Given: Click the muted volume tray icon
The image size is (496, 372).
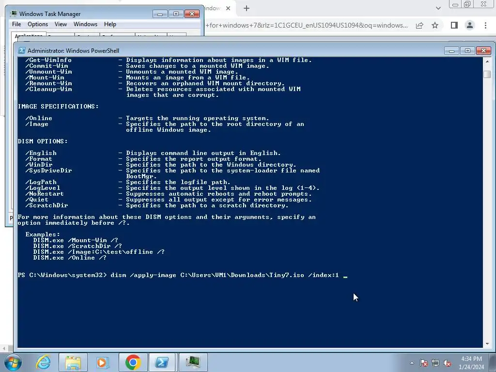Looking at the screenshot, I should click(447, 363).
